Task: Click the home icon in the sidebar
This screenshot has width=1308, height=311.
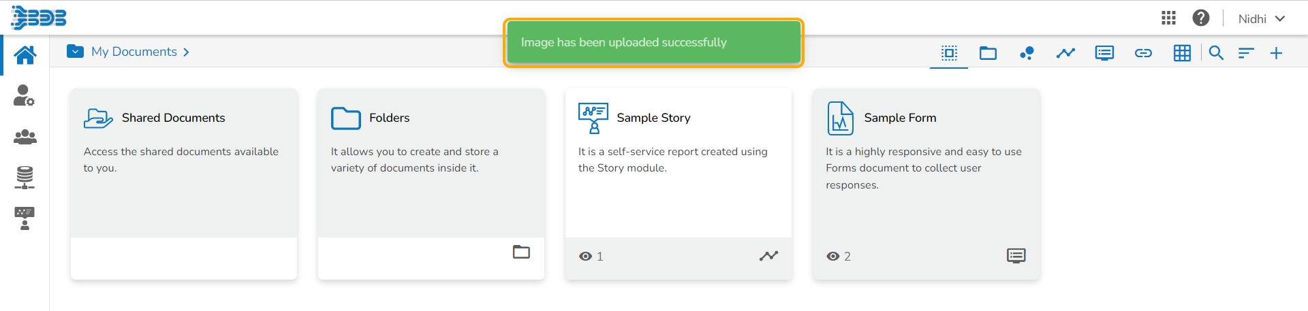Action: coord(25,55)
